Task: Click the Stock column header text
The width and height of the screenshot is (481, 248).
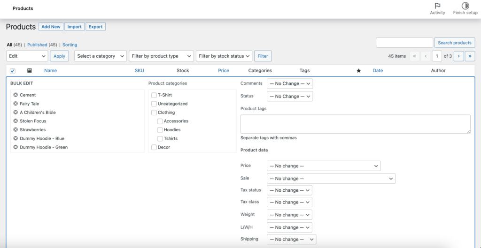Action: point(183,70)
